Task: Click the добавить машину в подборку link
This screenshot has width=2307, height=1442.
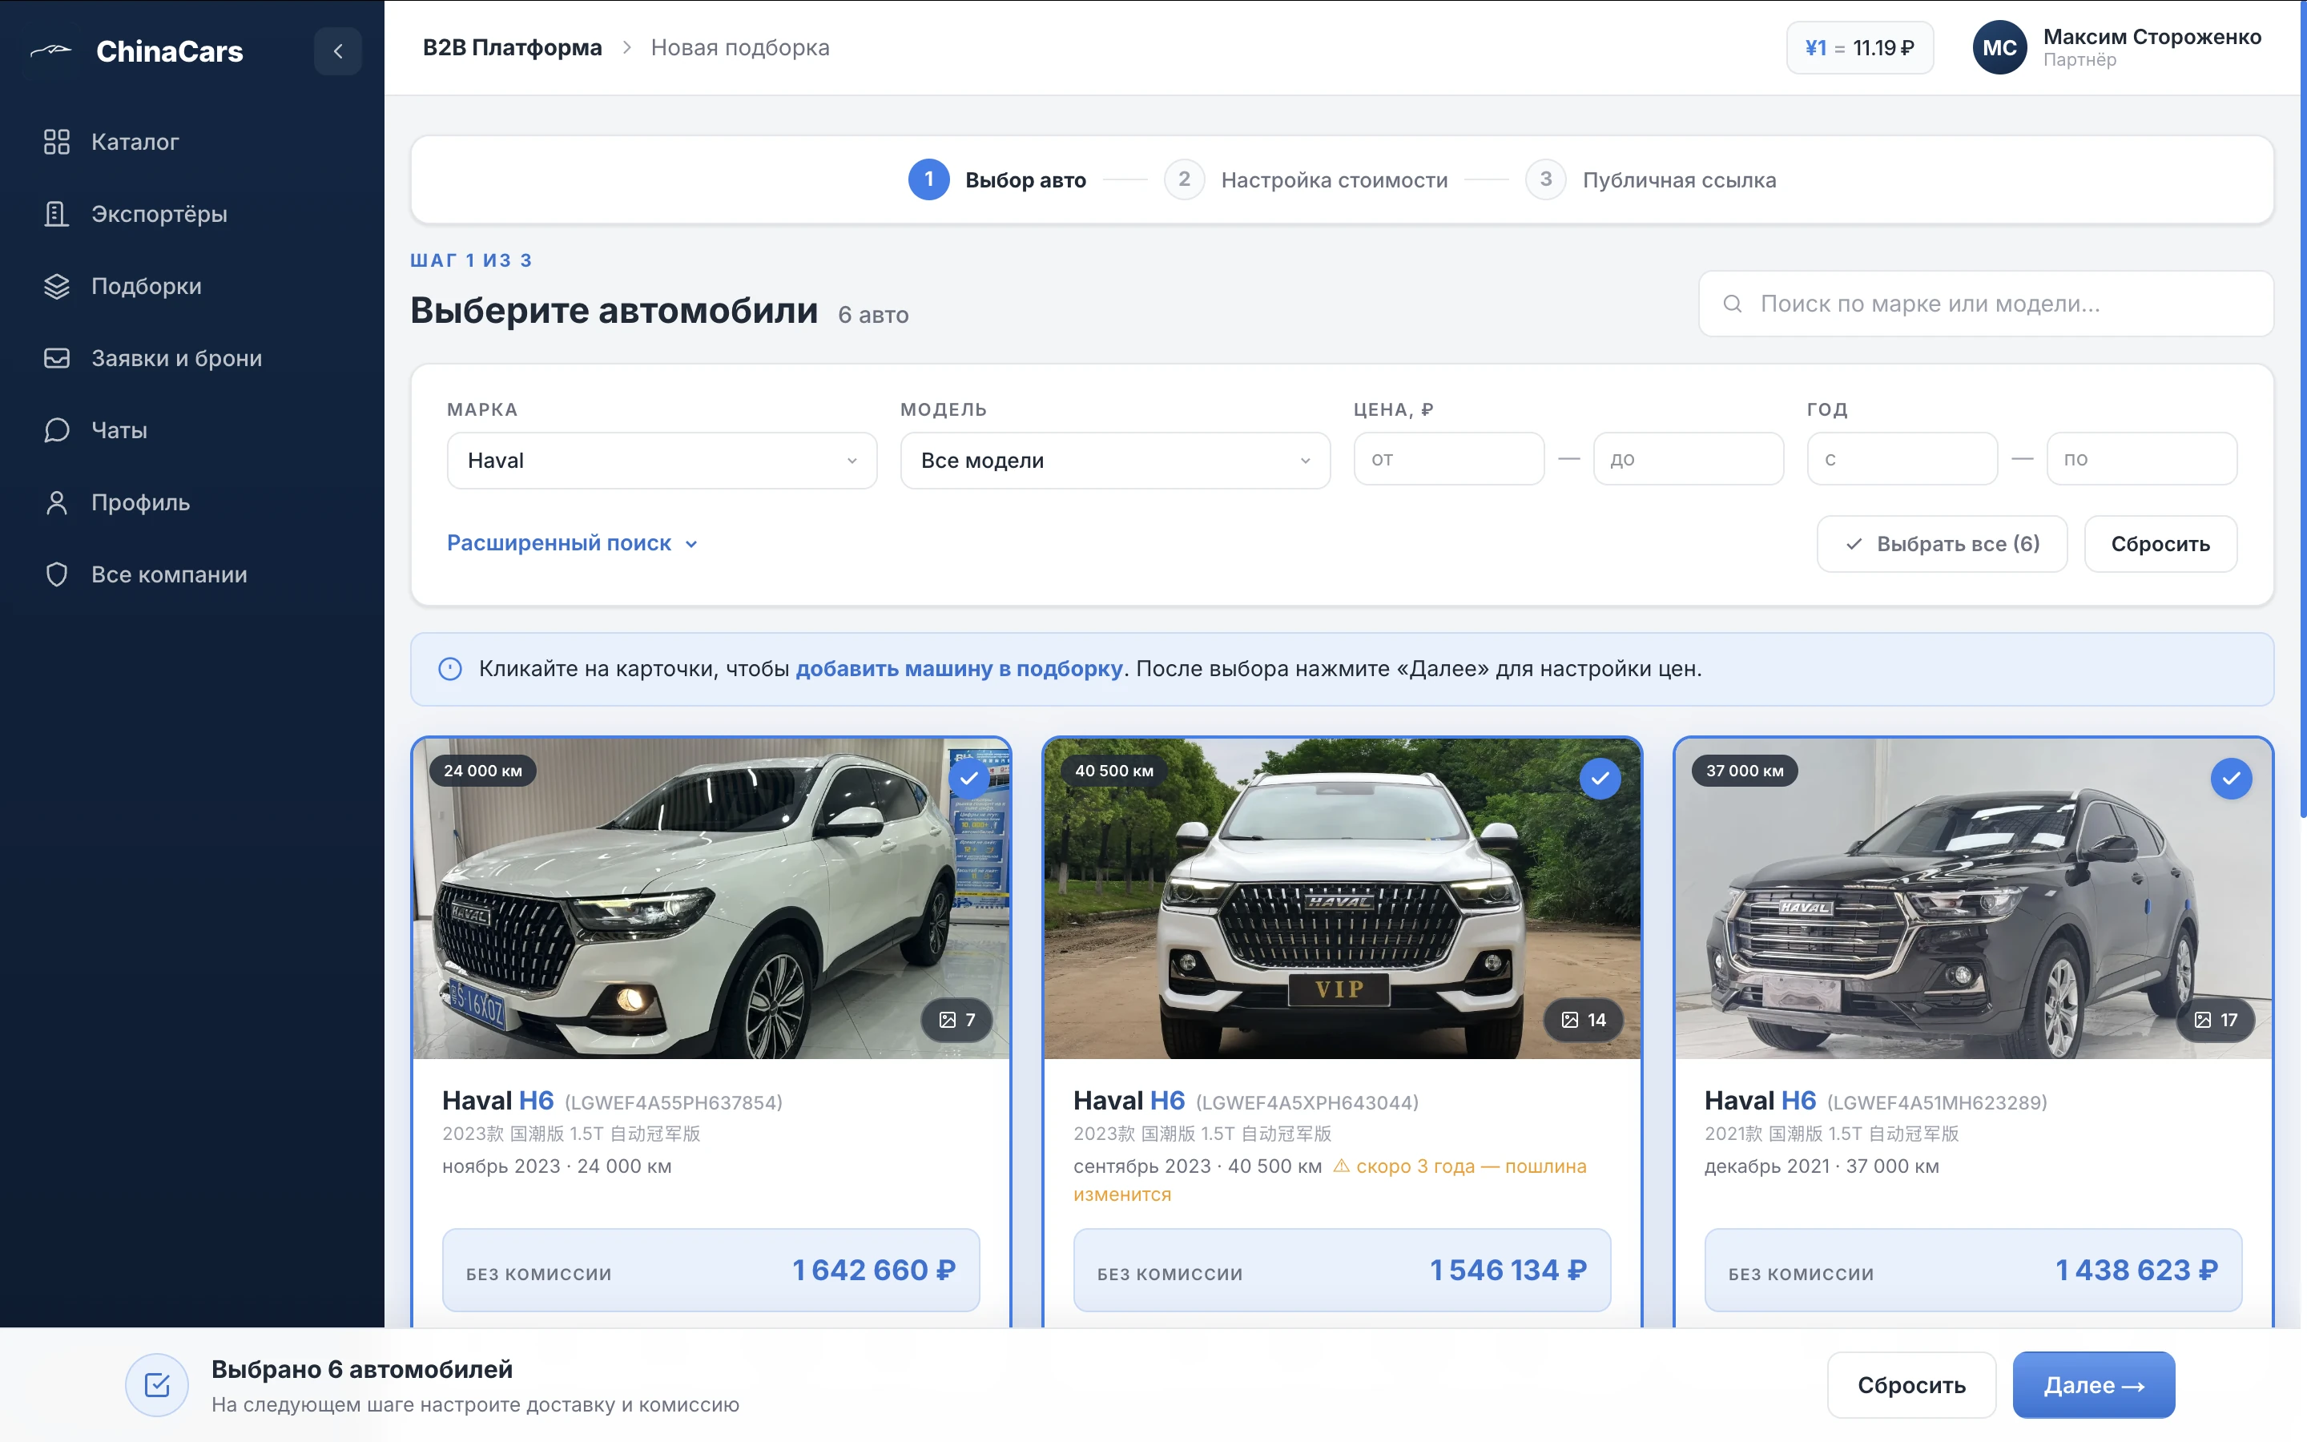Action: (959, 669)
